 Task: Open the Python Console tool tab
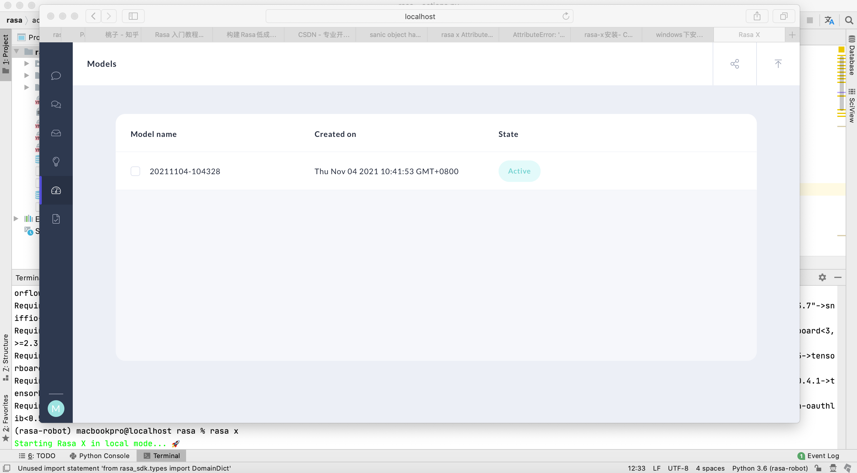100,456
